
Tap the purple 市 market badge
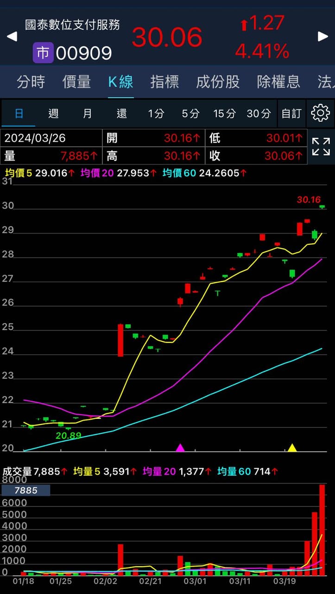pyautogui.click(x=43, y=52)
